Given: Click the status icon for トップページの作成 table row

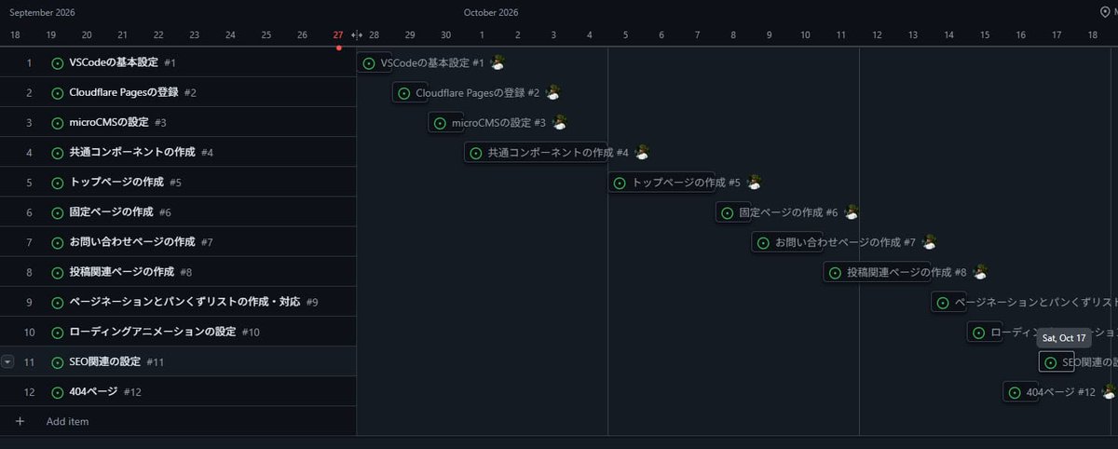Looking at the screenshot, I should coord(57,182).
